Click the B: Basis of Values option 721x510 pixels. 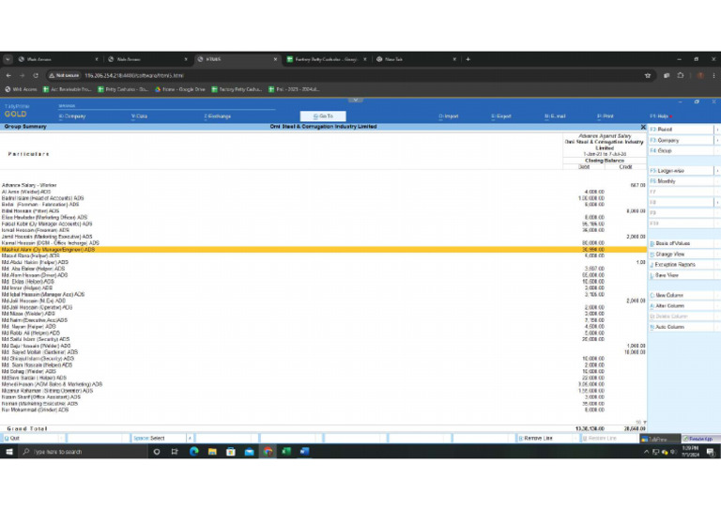click(x=682, y=243)
